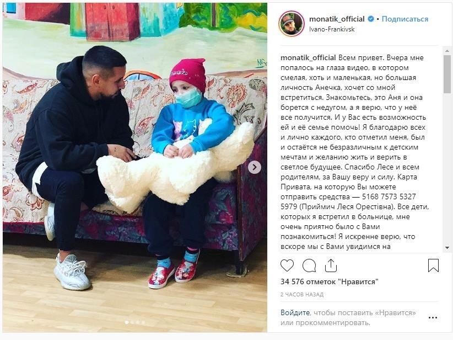View the 34 576 likes list
453x340 pixels.
pos(330,281)
